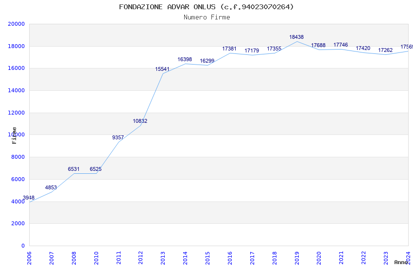Select the data label 9357
Viewport: 413px width, 267px height.
click(x=118, y=137)
